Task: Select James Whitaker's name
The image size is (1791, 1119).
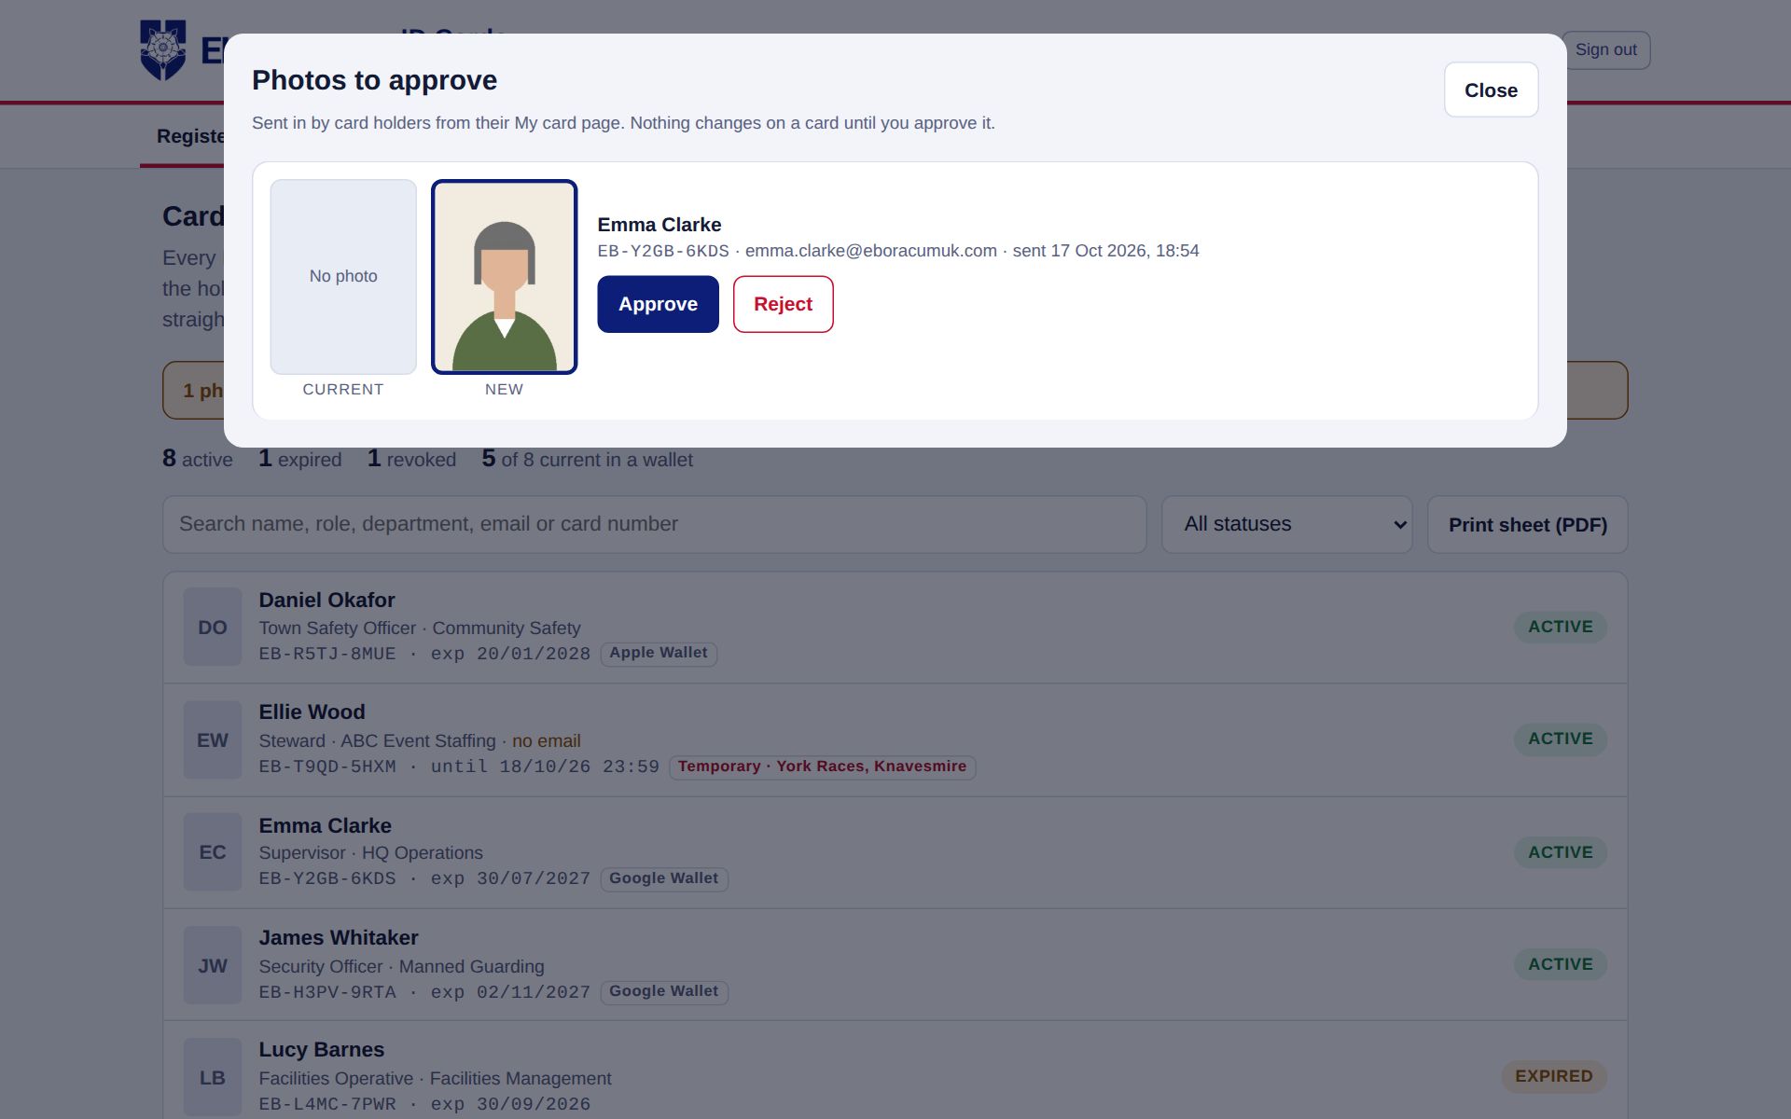Action: tap(338, 937)
